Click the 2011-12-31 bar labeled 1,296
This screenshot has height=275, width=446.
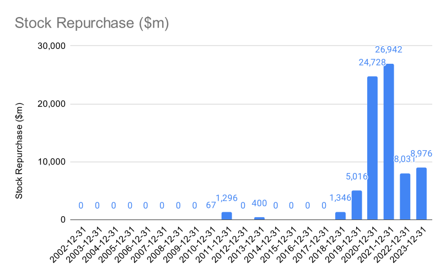(x=227, y=216)
